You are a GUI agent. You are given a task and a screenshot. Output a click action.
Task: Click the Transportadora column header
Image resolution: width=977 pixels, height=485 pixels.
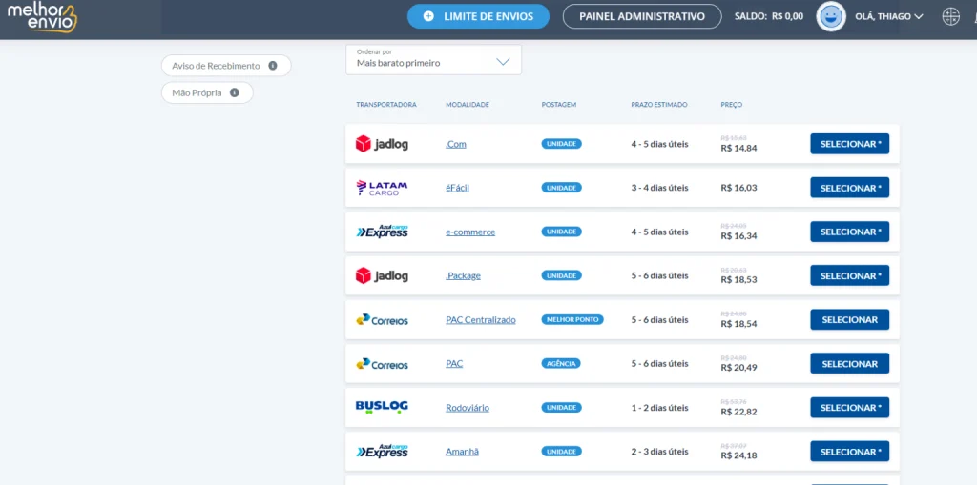[x=386, y=105]
